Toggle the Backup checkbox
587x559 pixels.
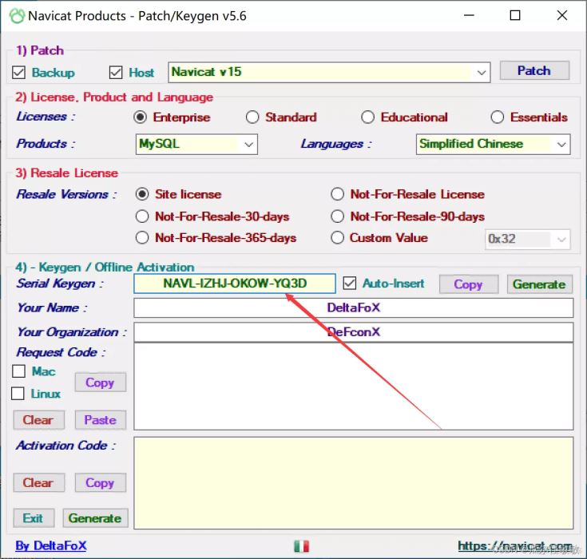(20, 73)
